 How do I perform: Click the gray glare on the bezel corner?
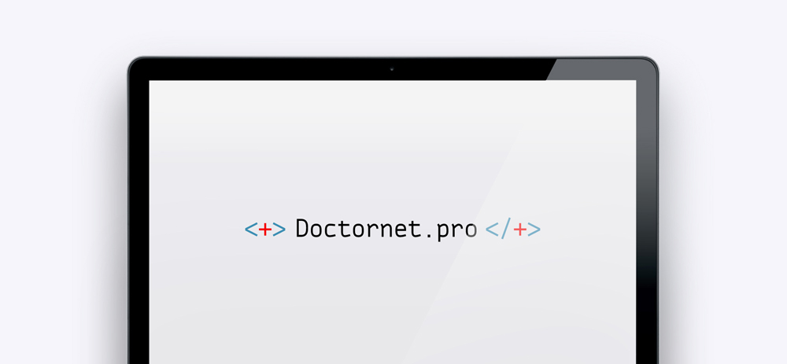[602, 70]
